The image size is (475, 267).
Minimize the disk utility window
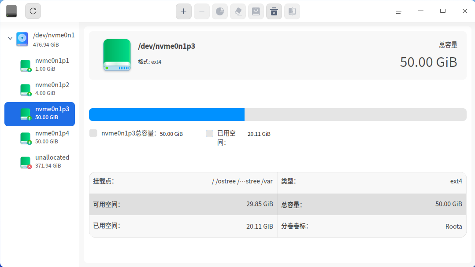[421, 11]
